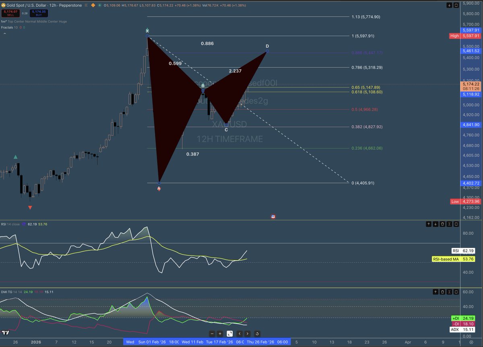Click the Sun 01 Feb '26 time label
This screenshot has height=347, width=483.
[x=153, y=342]
